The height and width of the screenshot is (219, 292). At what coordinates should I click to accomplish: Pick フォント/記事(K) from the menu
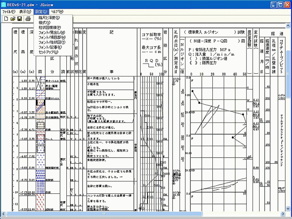[x=50, y=47]
